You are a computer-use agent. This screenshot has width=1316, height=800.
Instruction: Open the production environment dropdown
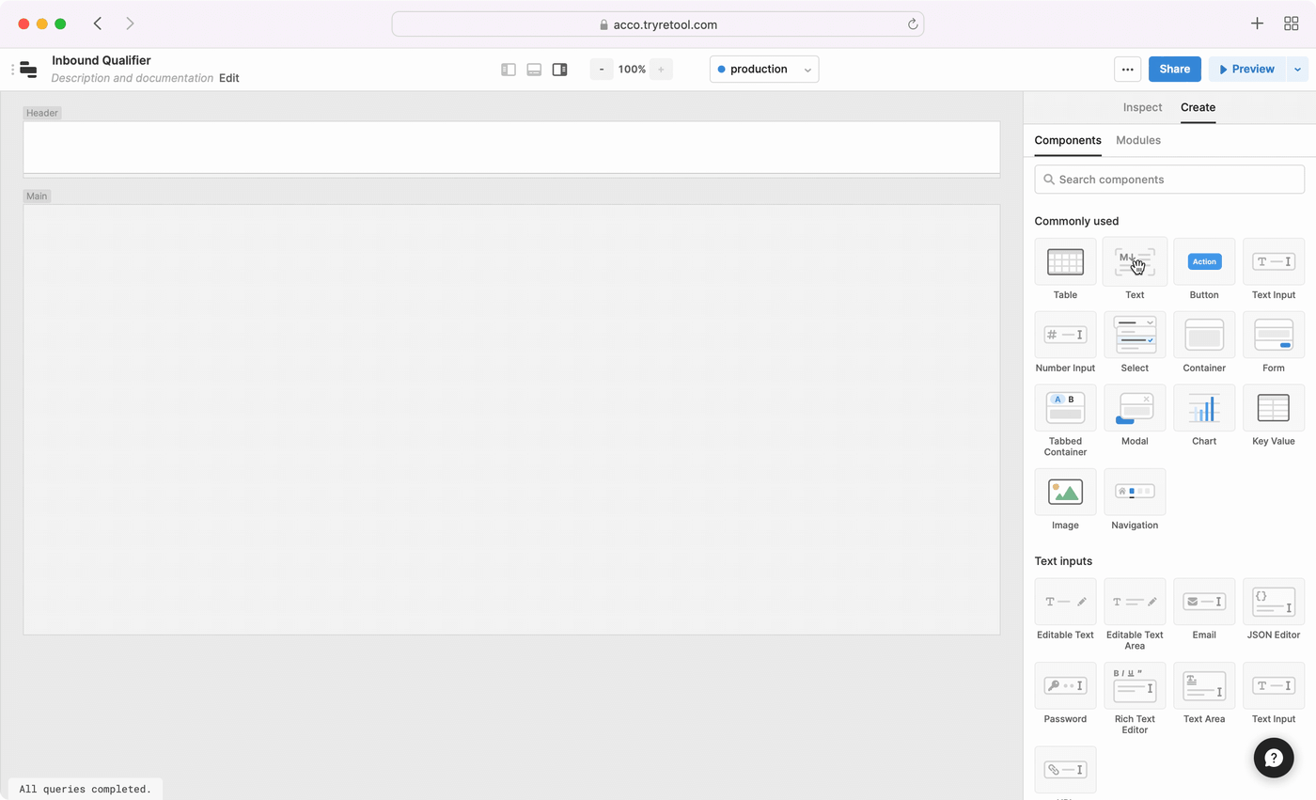[763, 70]
